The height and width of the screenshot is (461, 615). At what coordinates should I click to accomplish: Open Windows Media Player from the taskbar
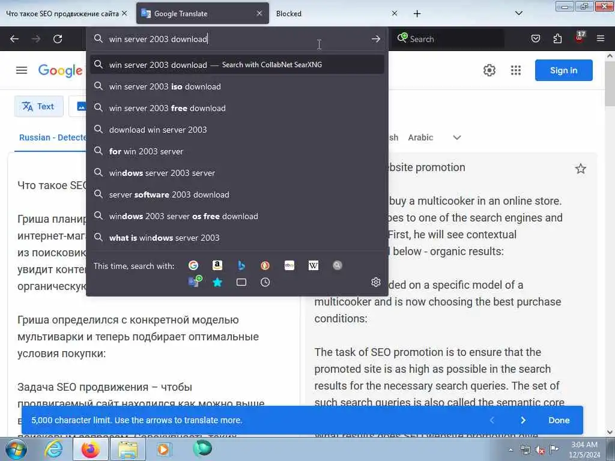[163, 449]
